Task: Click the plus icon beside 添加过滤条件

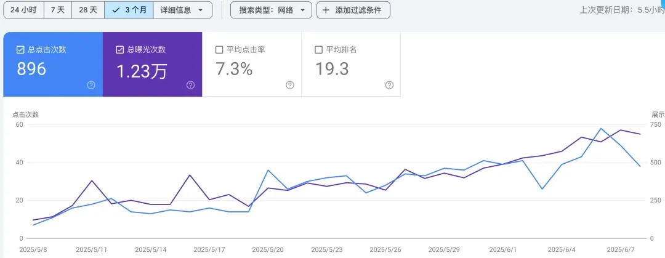Action: (x=326, y=10)
